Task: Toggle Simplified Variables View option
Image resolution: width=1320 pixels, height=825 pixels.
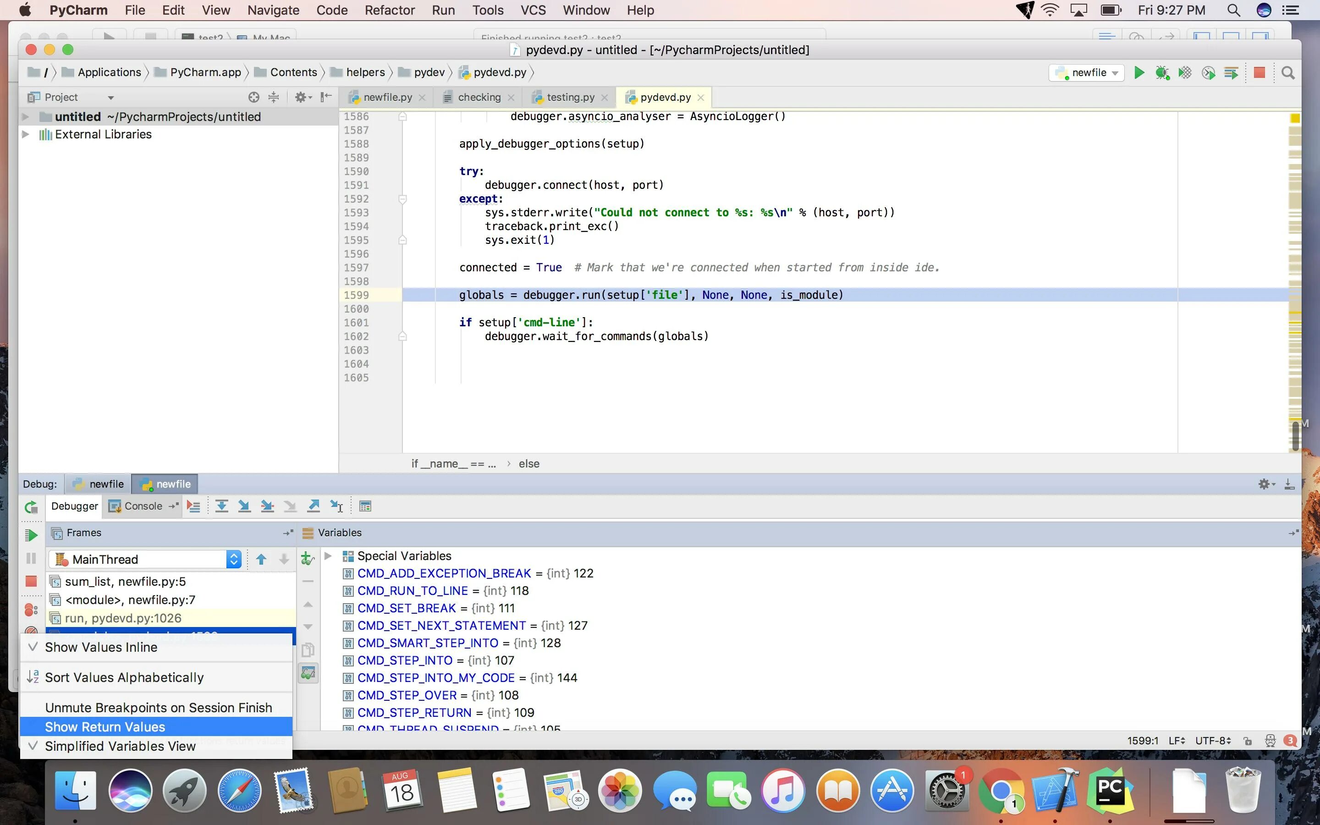Action: [120, 746]
